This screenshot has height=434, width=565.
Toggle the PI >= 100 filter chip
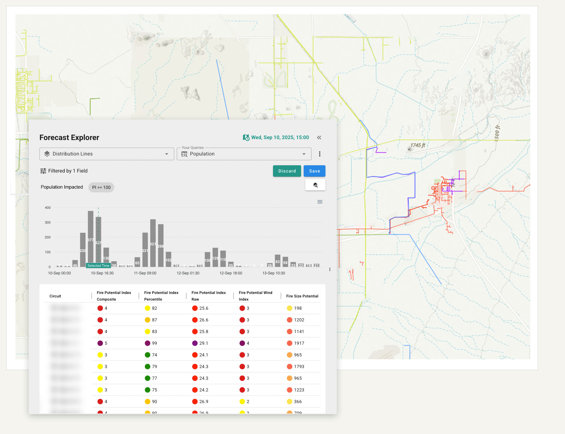coord(101,187)
